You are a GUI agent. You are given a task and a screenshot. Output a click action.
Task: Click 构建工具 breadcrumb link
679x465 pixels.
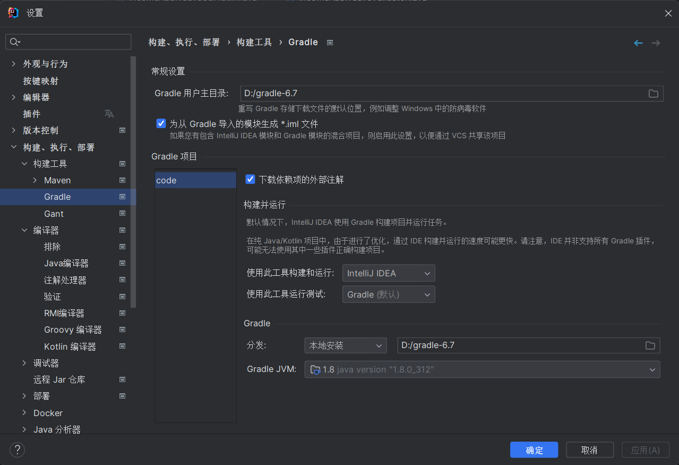click(254, 43)
